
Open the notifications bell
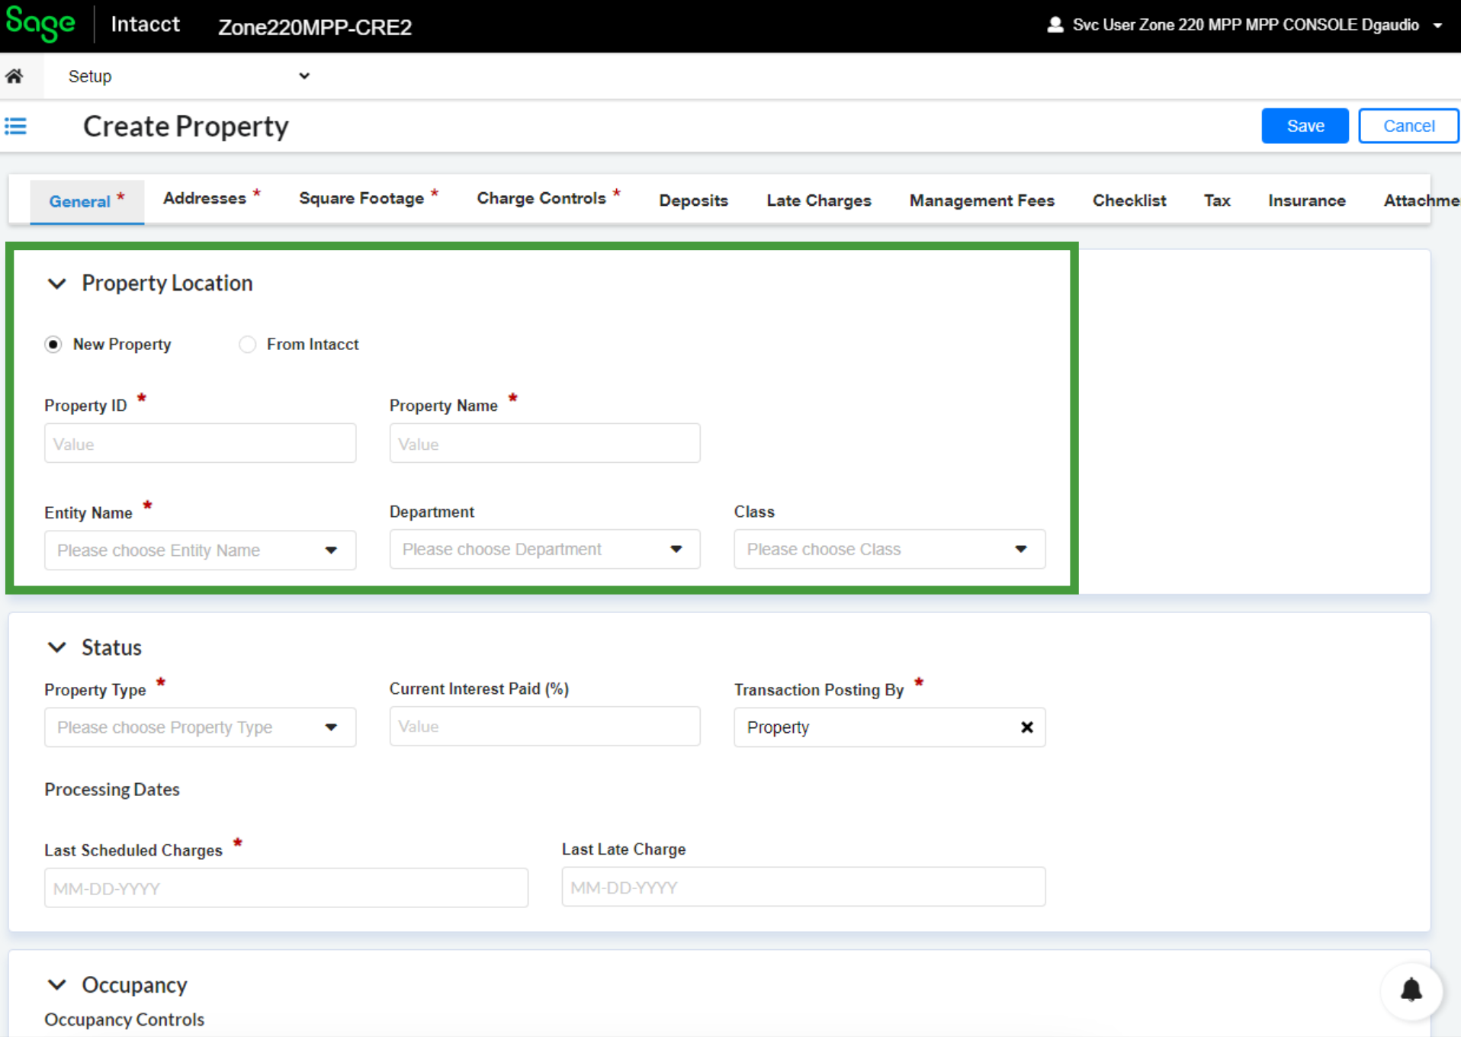(x=1411, y=990)
